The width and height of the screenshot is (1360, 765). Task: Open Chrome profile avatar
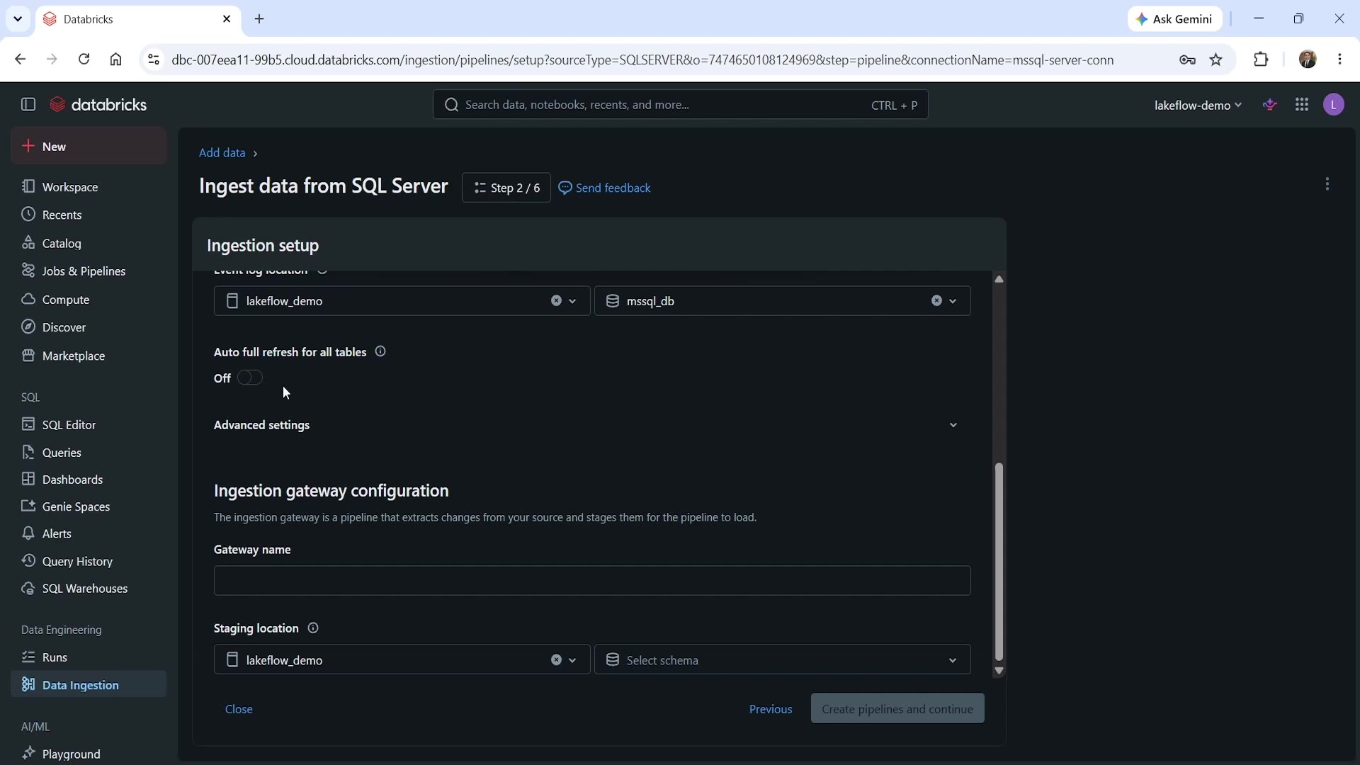(x=1308, y=59)
